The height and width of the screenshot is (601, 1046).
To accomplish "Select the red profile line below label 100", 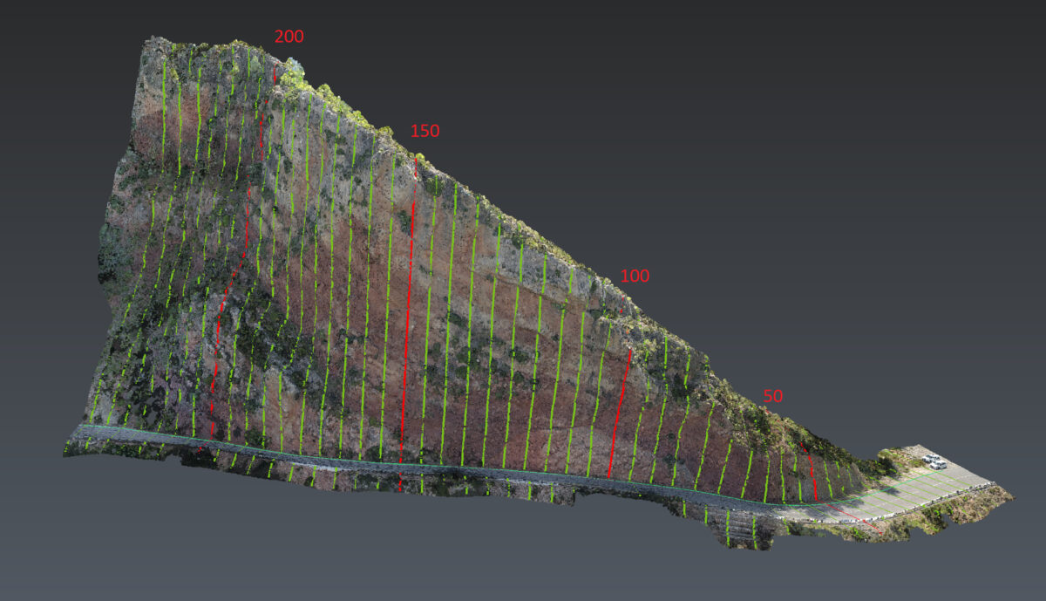I will [x=620, y=410].
